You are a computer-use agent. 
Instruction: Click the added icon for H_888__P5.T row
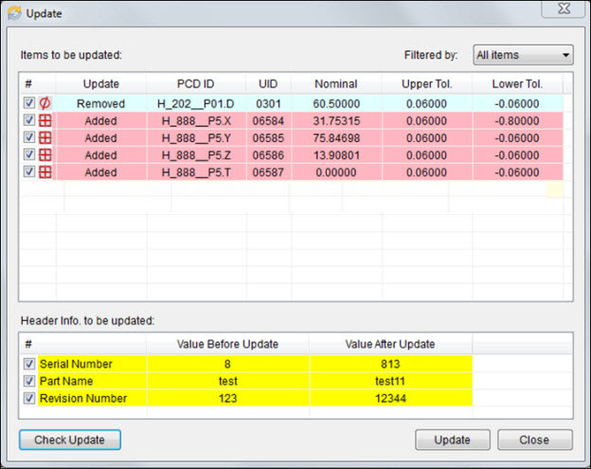[44, 171]
